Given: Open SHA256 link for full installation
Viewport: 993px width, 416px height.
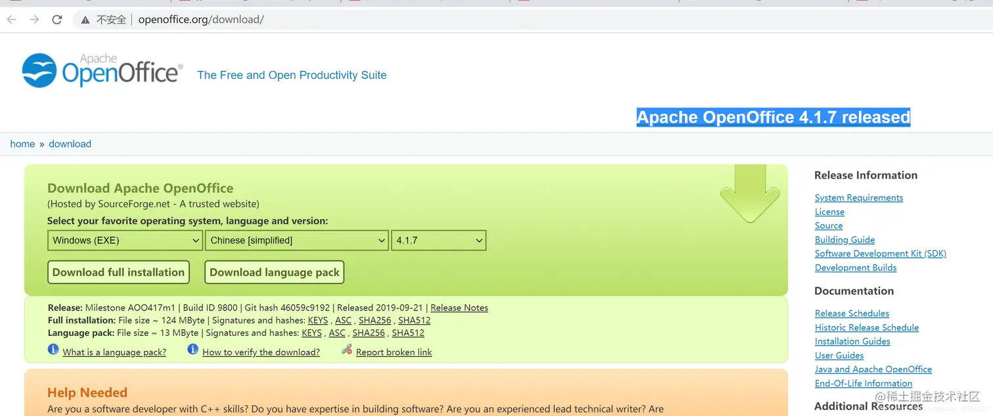Looking at the screenshot, I should (x=375, y=320).
